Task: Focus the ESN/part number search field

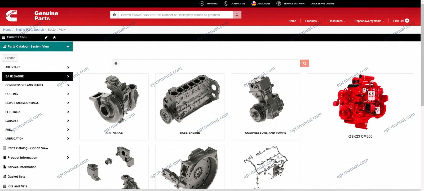Action: [x=176, y=15]
